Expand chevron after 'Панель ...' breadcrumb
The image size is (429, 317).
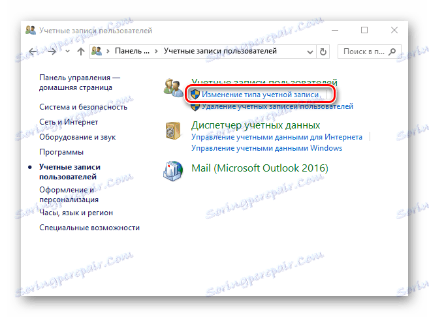(x=157, y=52)
